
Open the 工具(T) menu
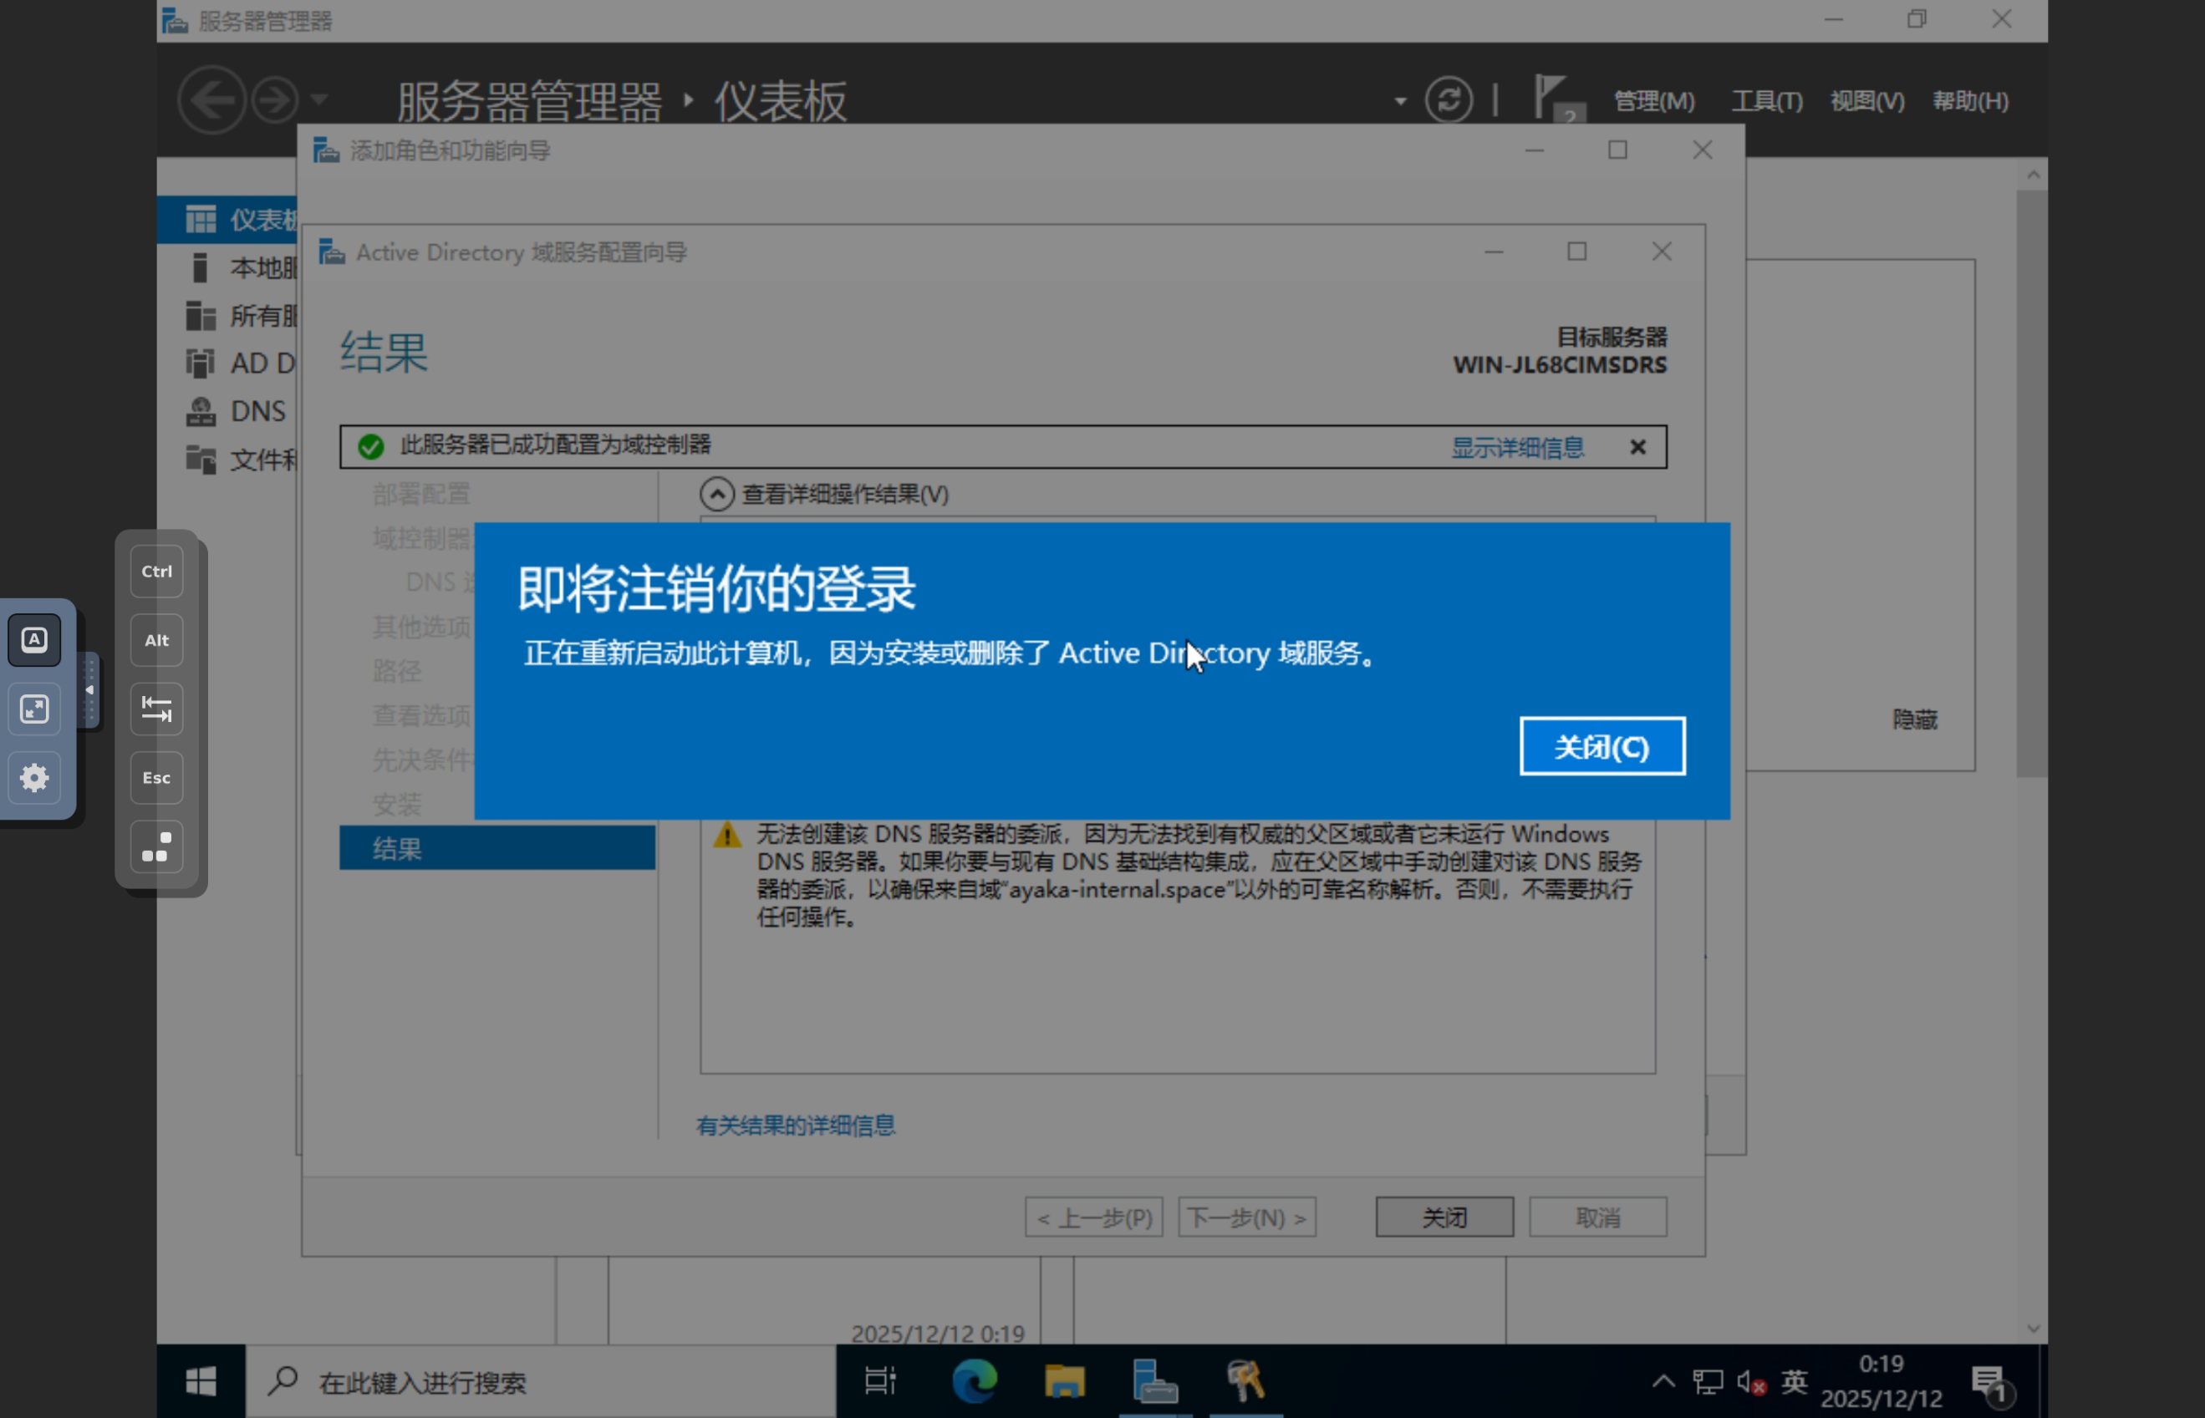point(1766,100)
